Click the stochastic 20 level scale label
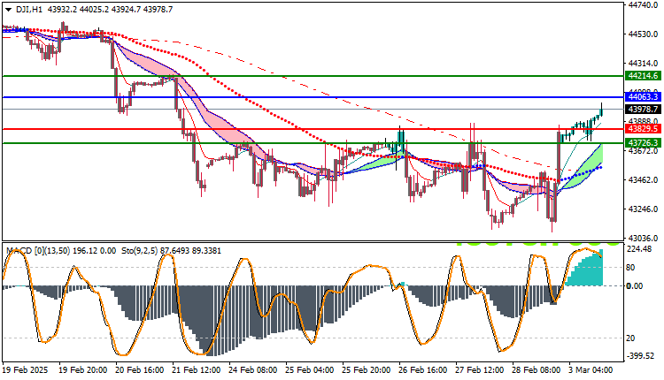This screenshot has height=380, width=664. [x=630, y=338]
